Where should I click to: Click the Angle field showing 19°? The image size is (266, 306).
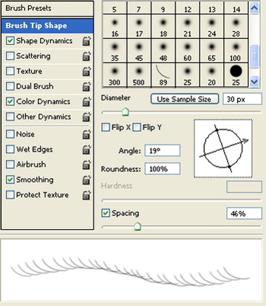[163, 150]
